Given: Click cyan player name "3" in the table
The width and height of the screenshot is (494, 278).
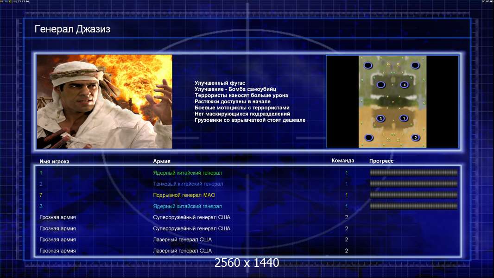Looking at the screenshot, I should pos(41,206).
